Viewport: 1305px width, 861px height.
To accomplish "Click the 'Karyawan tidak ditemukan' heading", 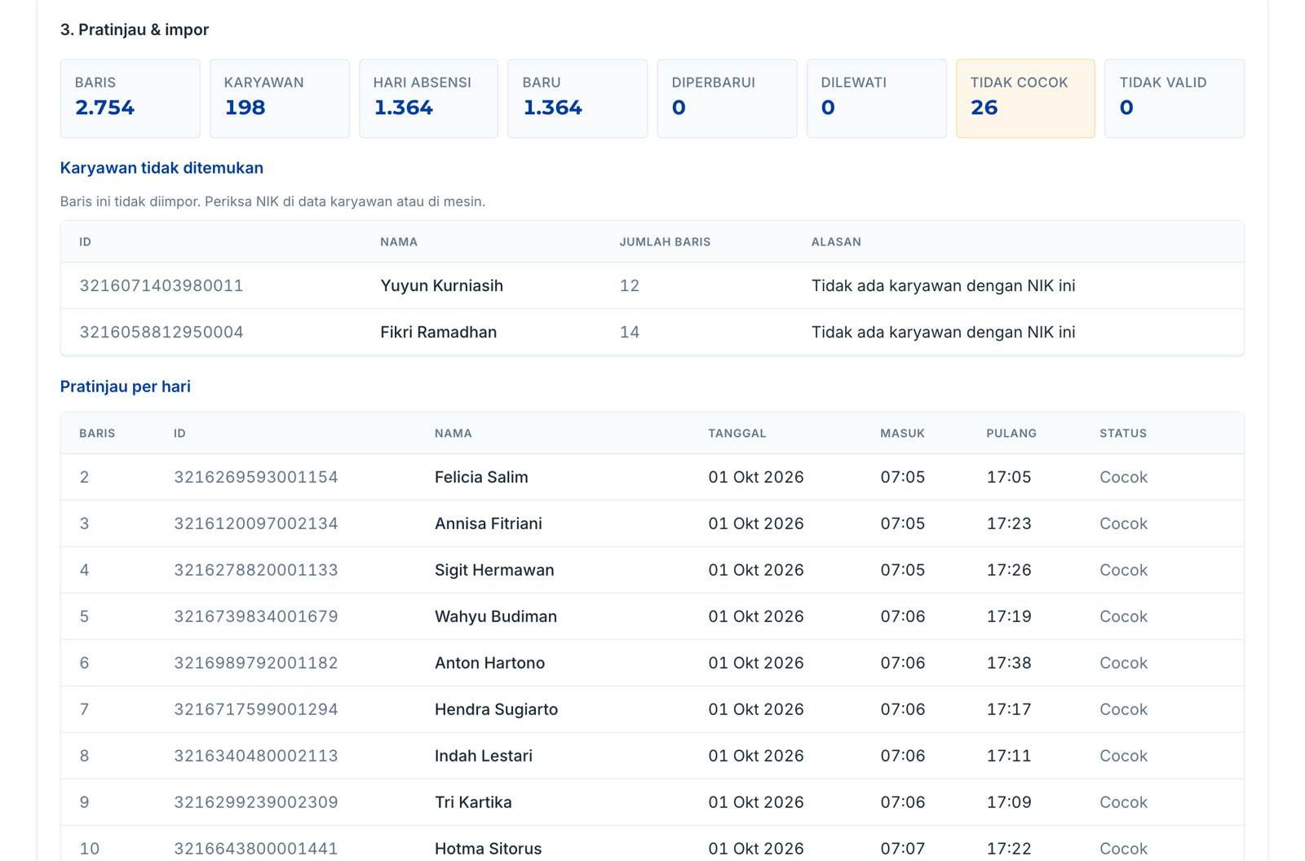I will [x=161, y=168].
